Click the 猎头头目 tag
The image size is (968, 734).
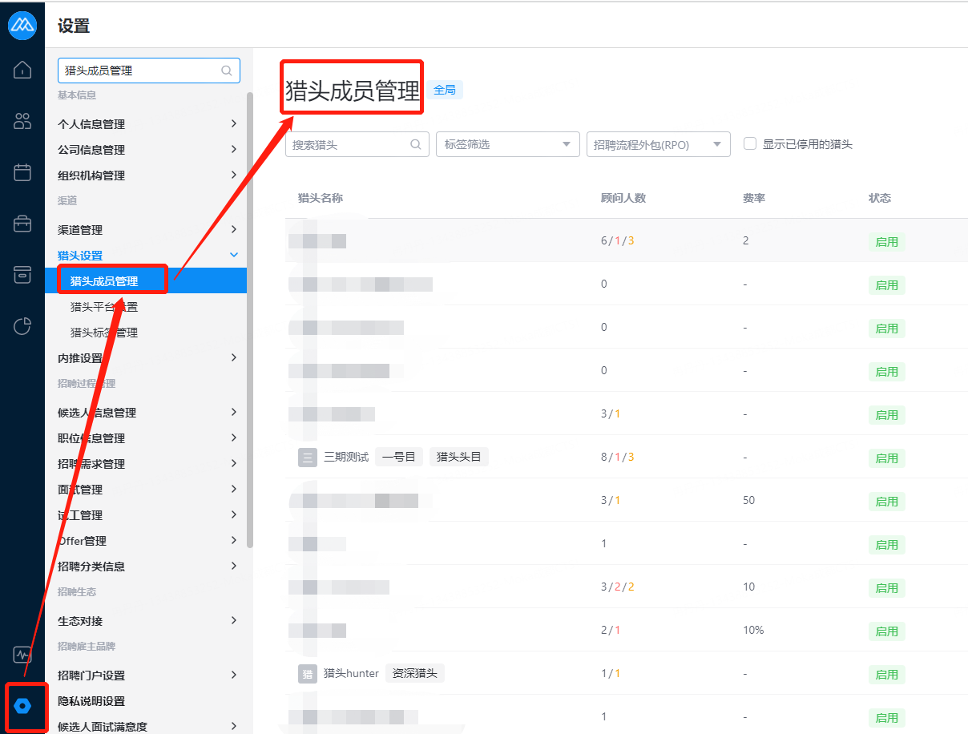[459, 458]
